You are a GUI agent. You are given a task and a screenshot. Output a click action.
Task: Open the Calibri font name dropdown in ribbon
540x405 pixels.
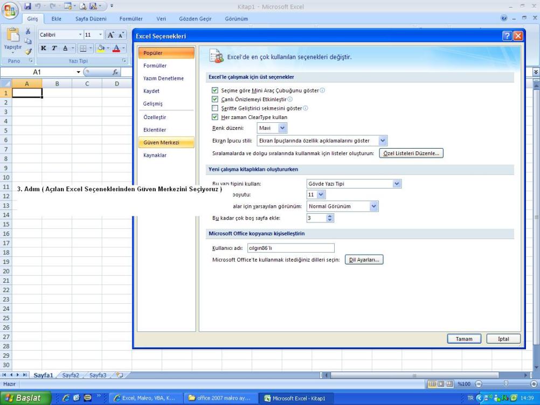coord(80,35)
